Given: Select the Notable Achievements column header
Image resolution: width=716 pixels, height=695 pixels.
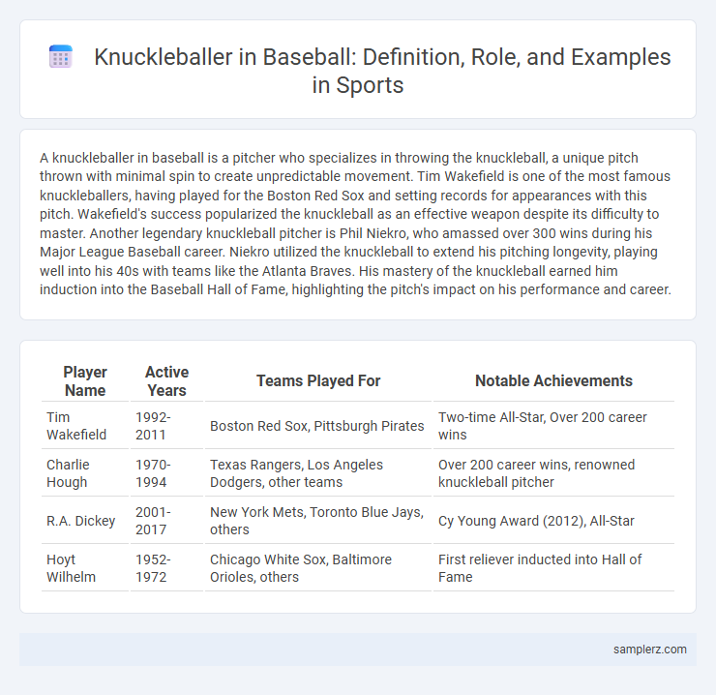Looking at the screenshot, I should (x=553, y=381).
